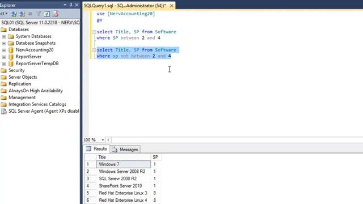Collapse the second select statement outline

94,50
